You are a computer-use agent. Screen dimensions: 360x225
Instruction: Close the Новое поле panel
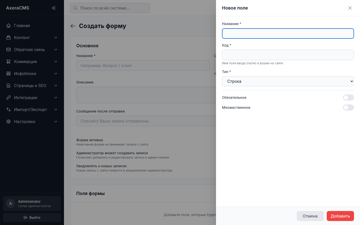tap(350, 8)
